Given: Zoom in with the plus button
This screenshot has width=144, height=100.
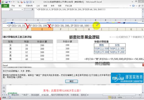Looking at the screenshot, I should tap(140, 97).
